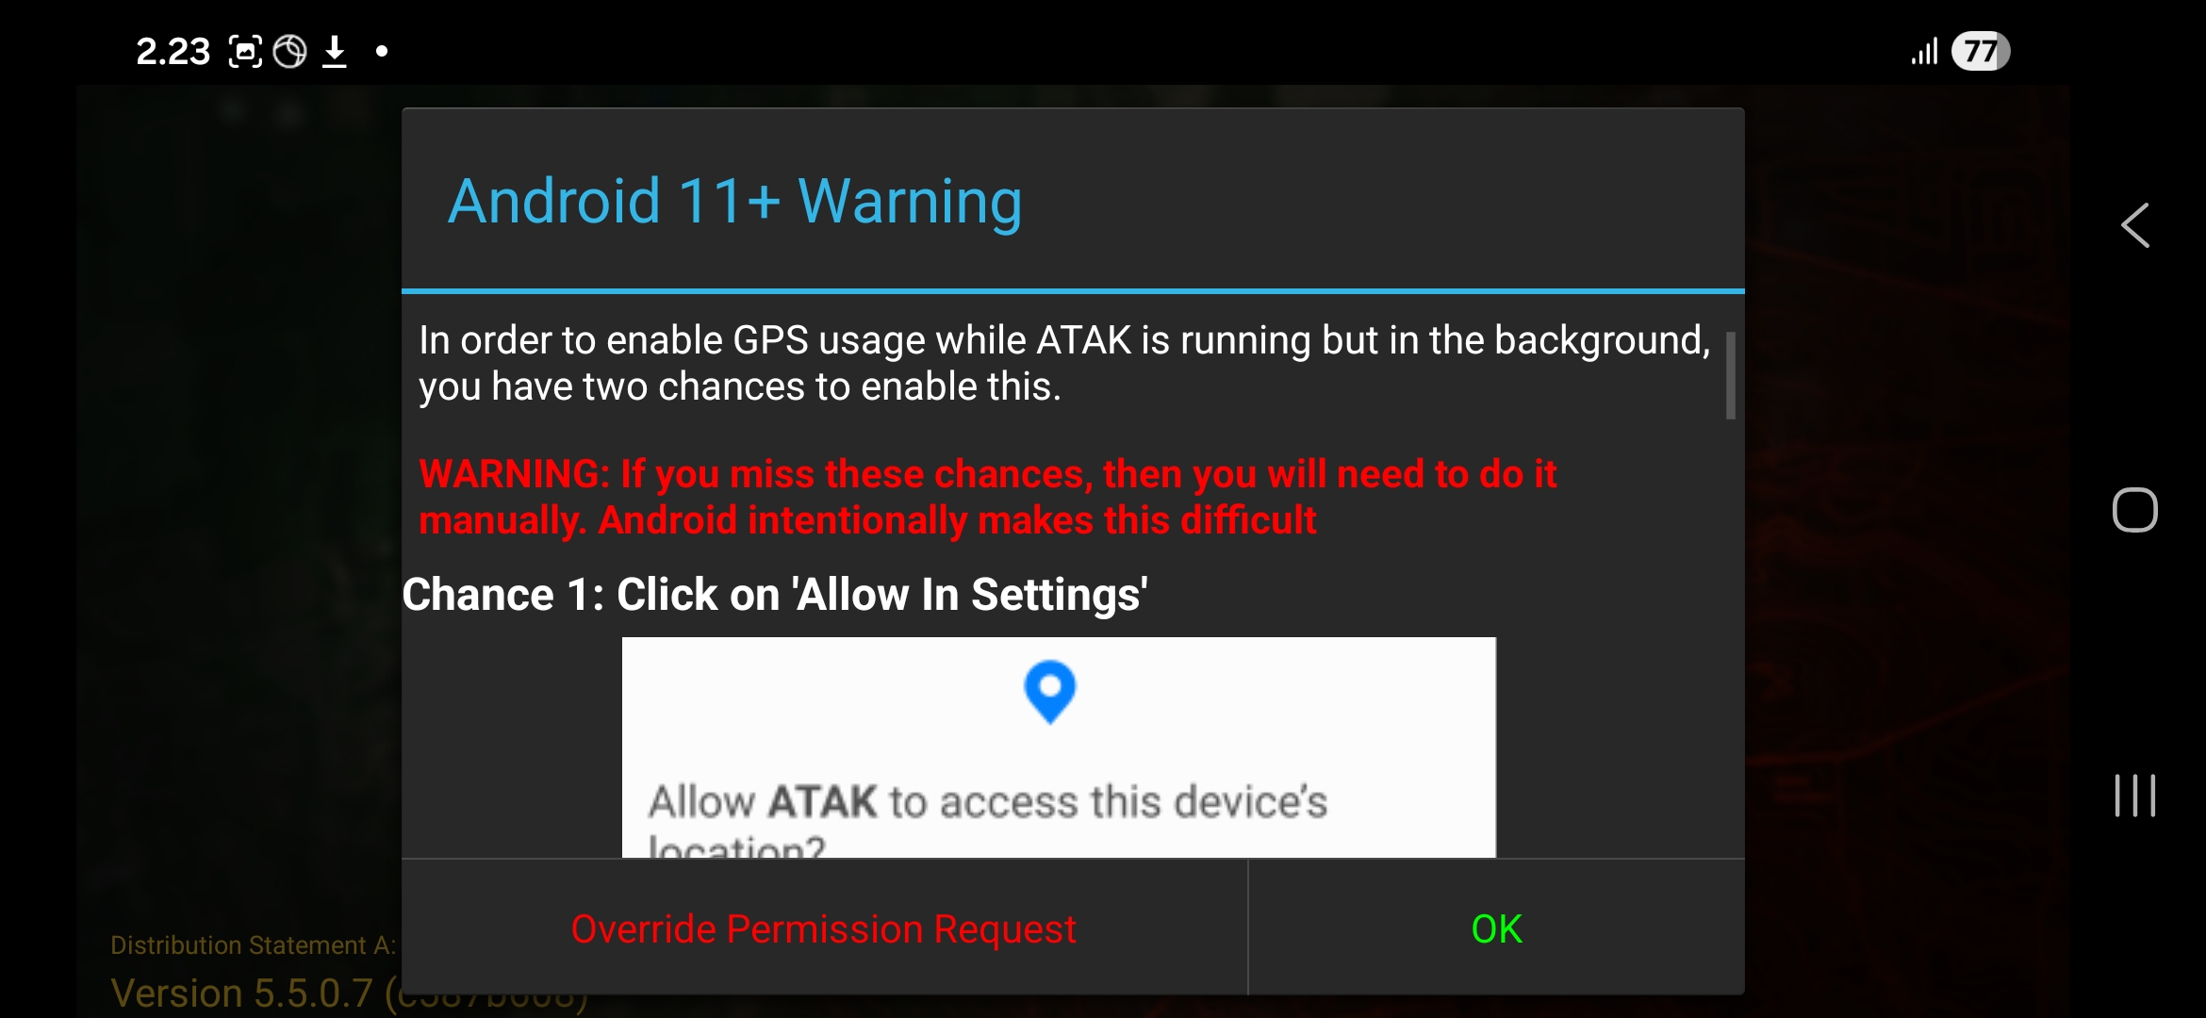Tap the circular status icon beside download
2206x1018 pixels.
point(290,51)
